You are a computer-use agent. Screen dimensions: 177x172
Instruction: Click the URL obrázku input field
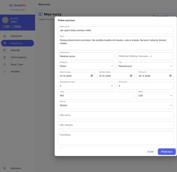(x=115, y=125)
